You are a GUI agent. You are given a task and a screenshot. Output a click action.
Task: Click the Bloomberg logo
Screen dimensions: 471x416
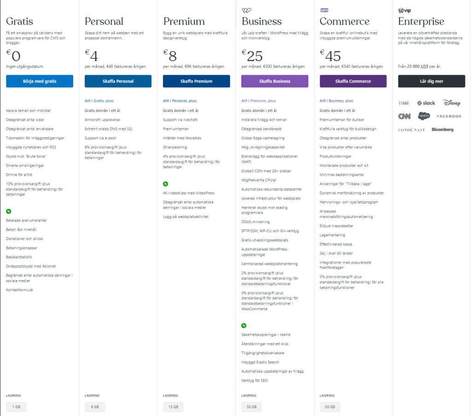tap(442, 129)
